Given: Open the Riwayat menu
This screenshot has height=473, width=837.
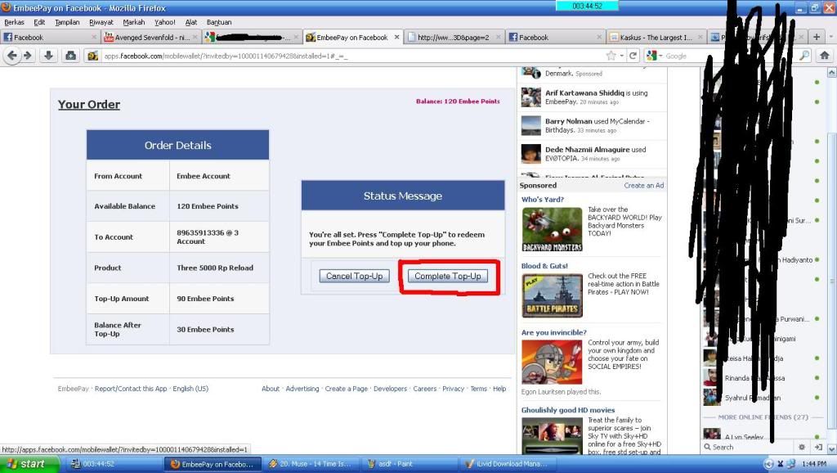Looking at the screenshot, I should (101, 22).
